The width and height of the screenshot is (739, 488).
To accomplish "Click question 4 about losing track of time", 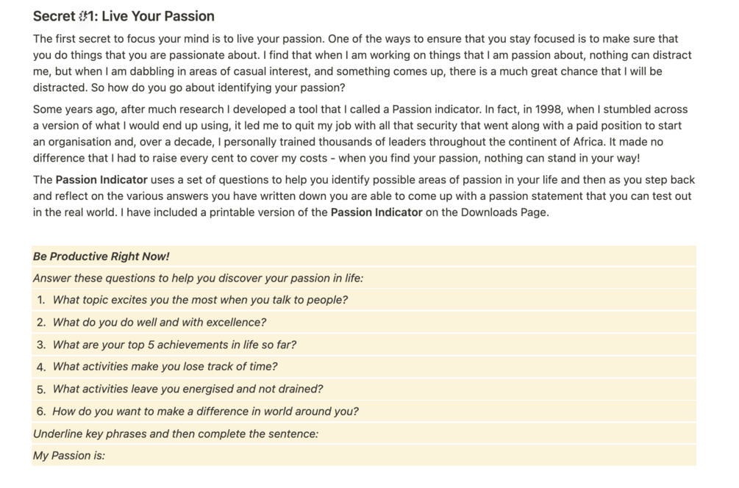I will [165, 367].
